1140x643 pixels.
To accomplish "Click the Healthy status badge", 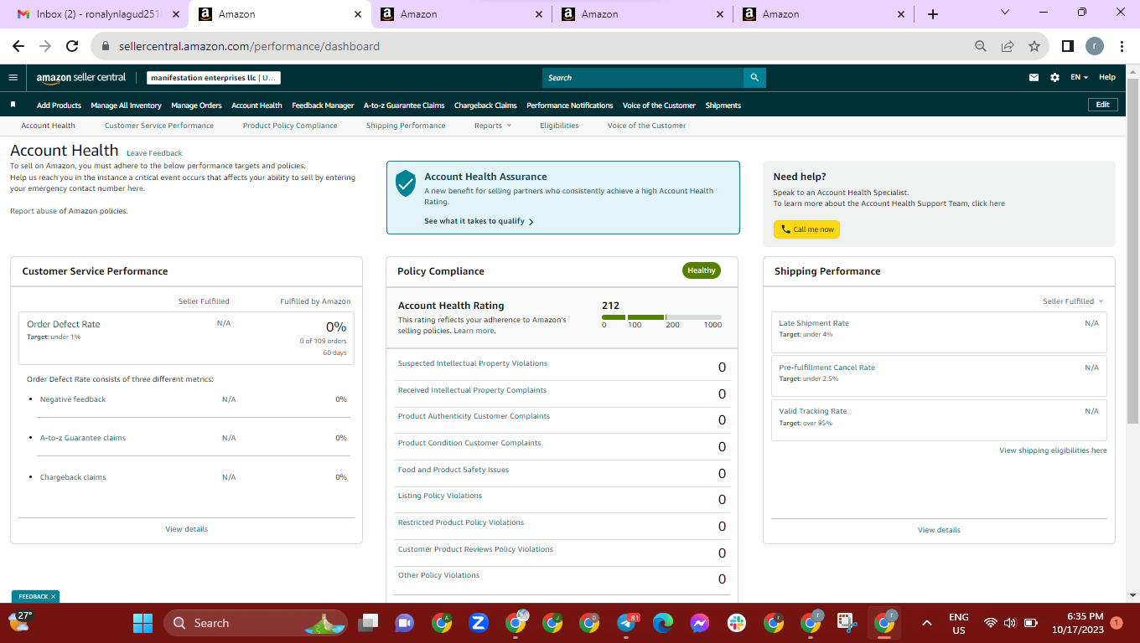I will click(702, 270).
